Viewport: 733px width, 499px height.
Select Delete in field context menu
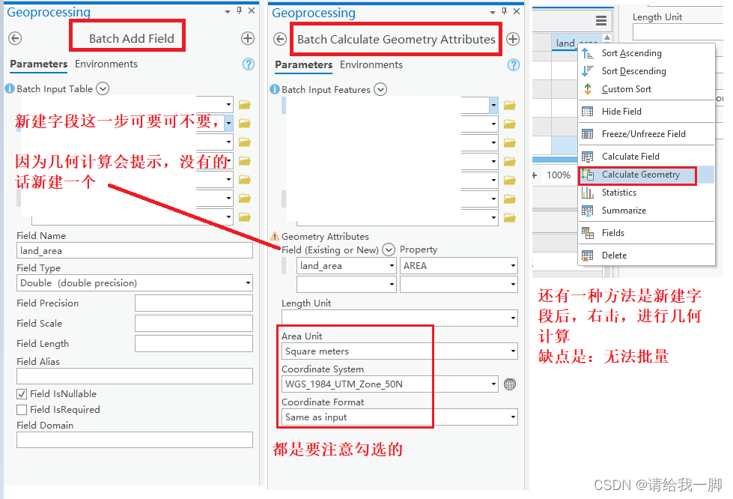614,255
